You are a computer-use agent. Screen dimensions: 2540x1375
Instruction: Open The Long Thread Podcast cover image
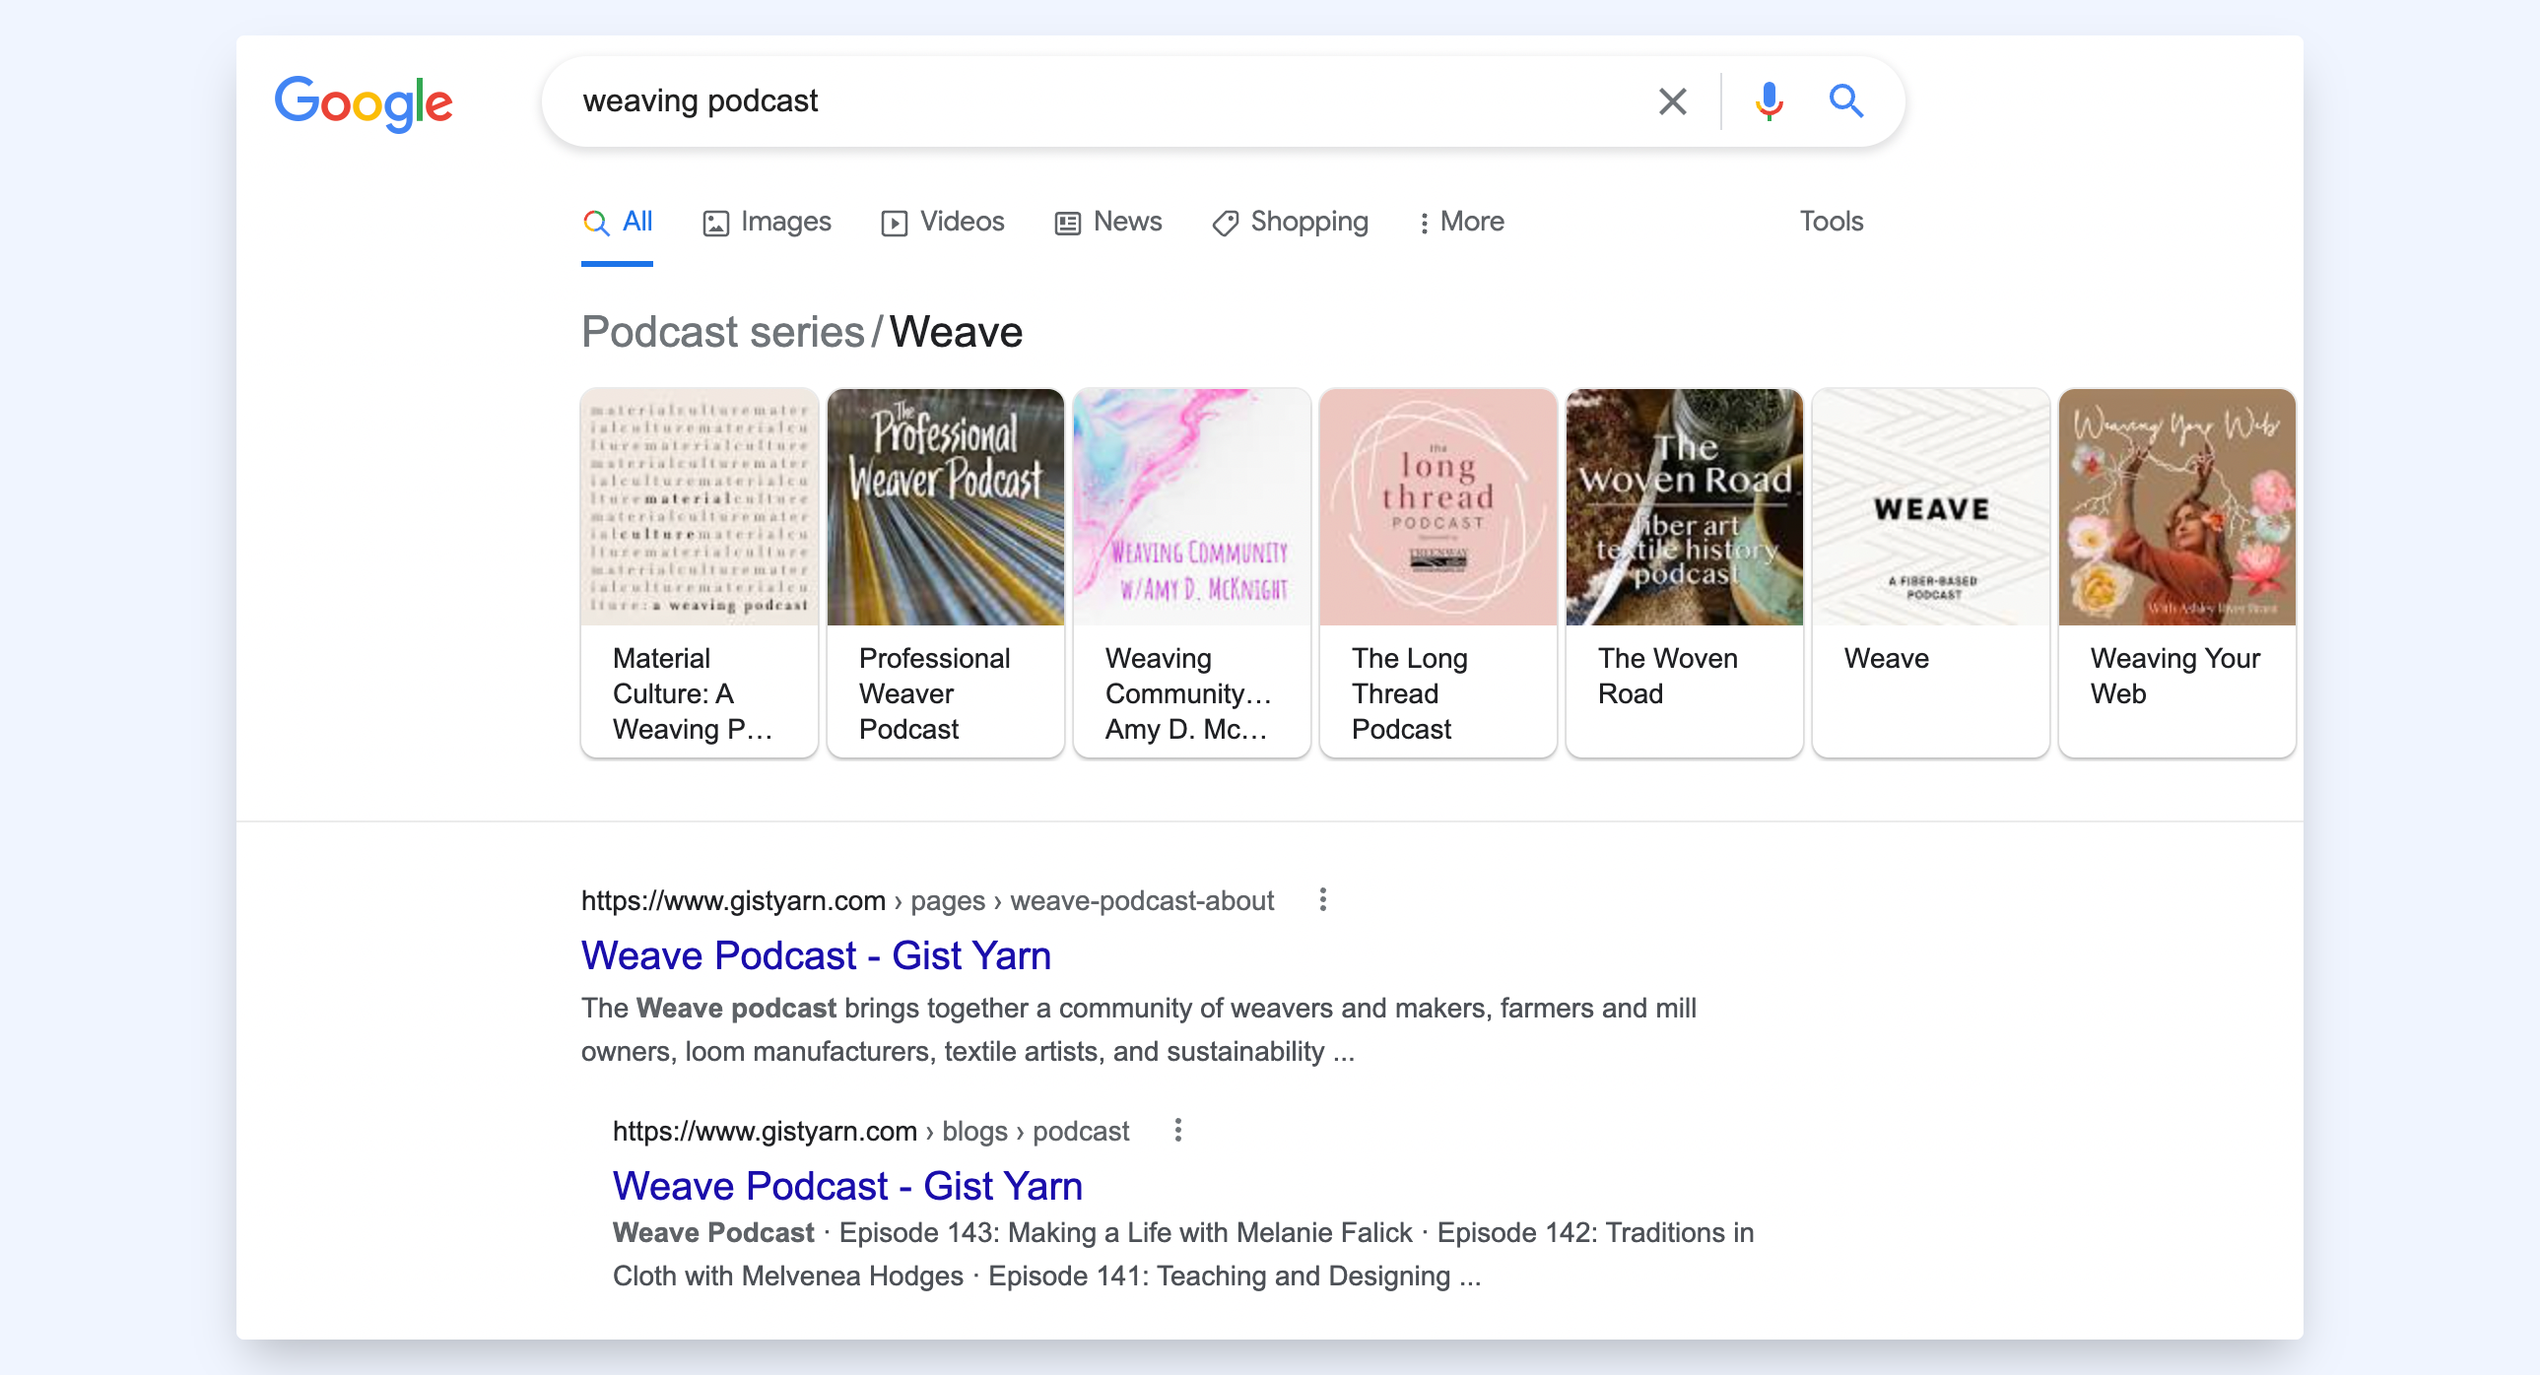[x=1438, y=506]
